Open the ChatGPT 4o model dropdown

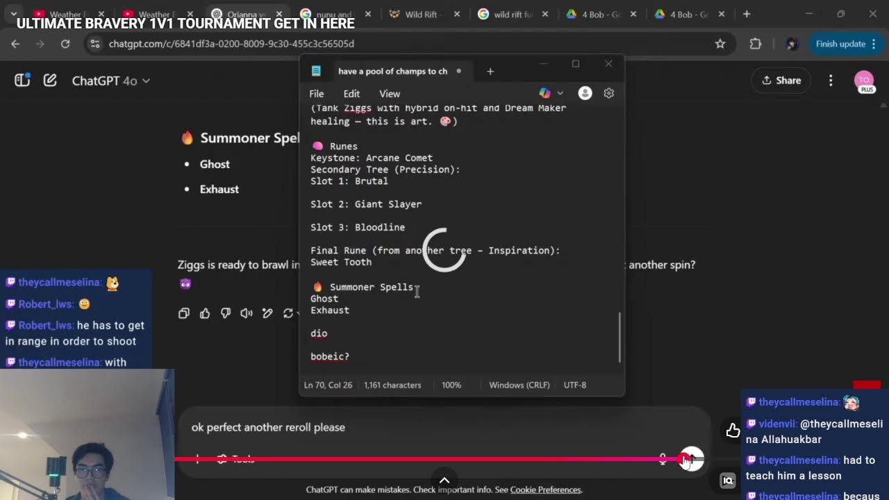click(x=111, y=81)
